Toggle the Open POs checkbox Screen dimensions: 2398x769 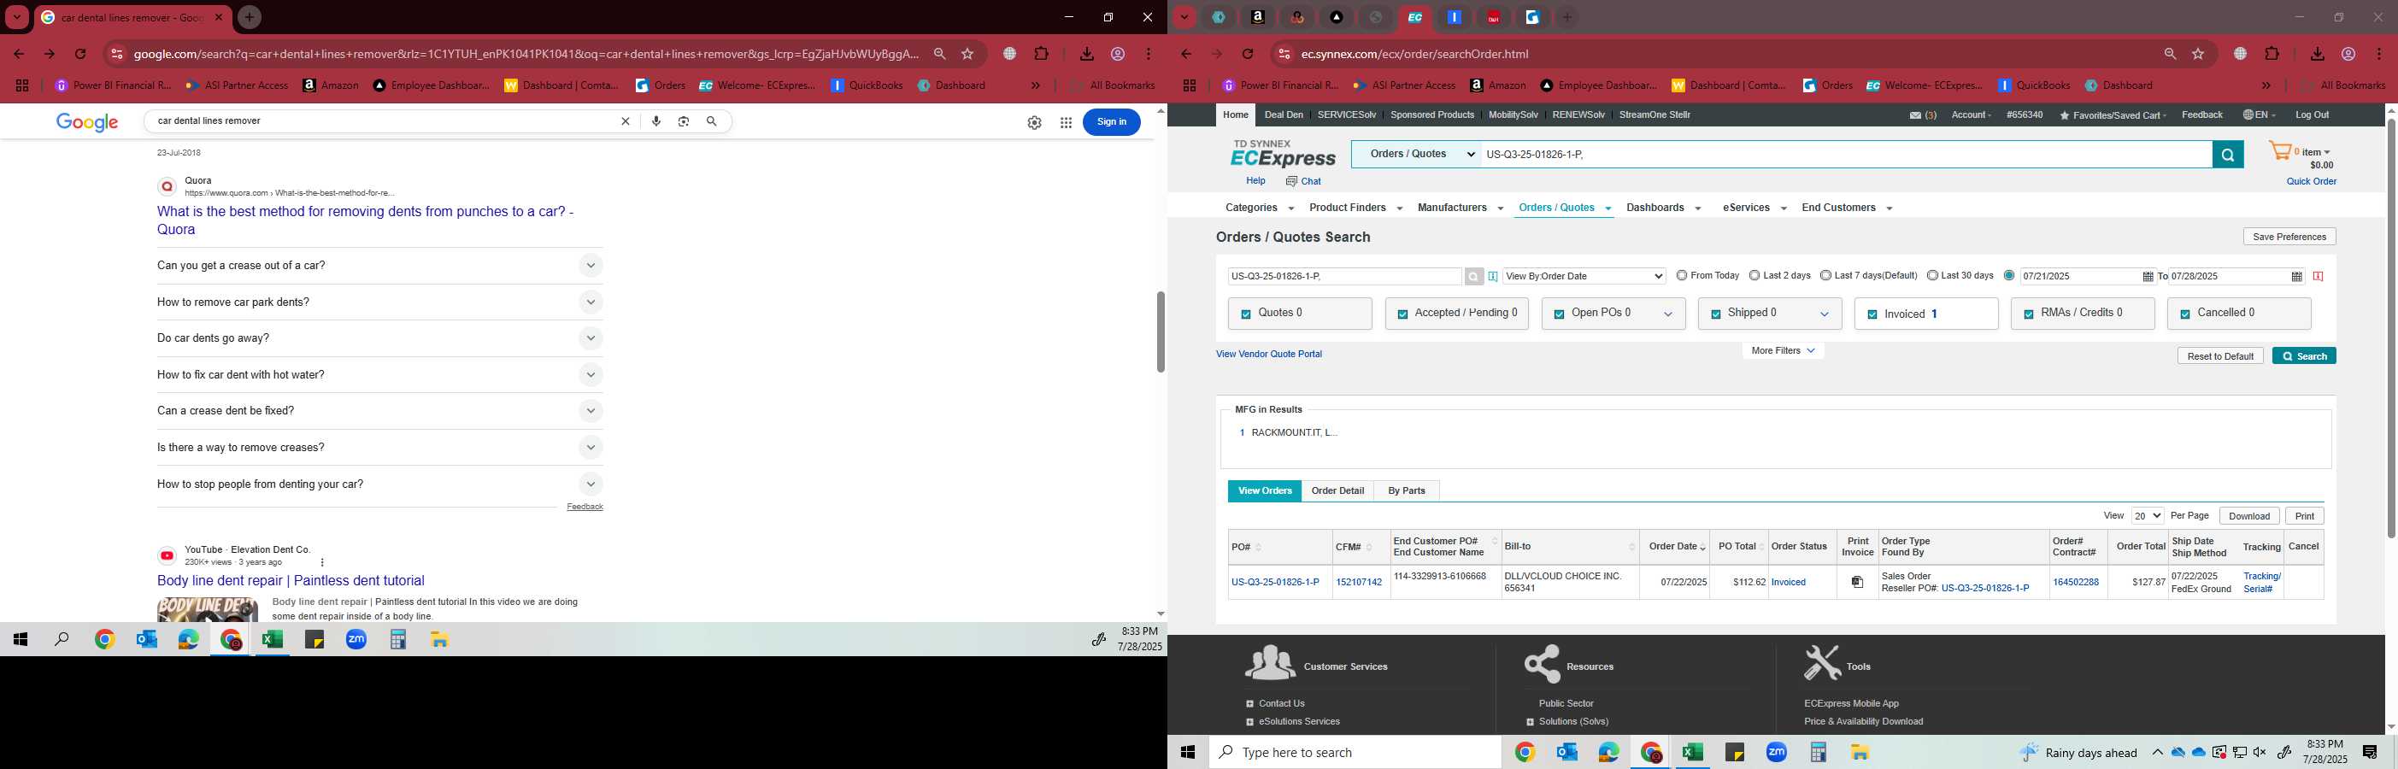1558,314
